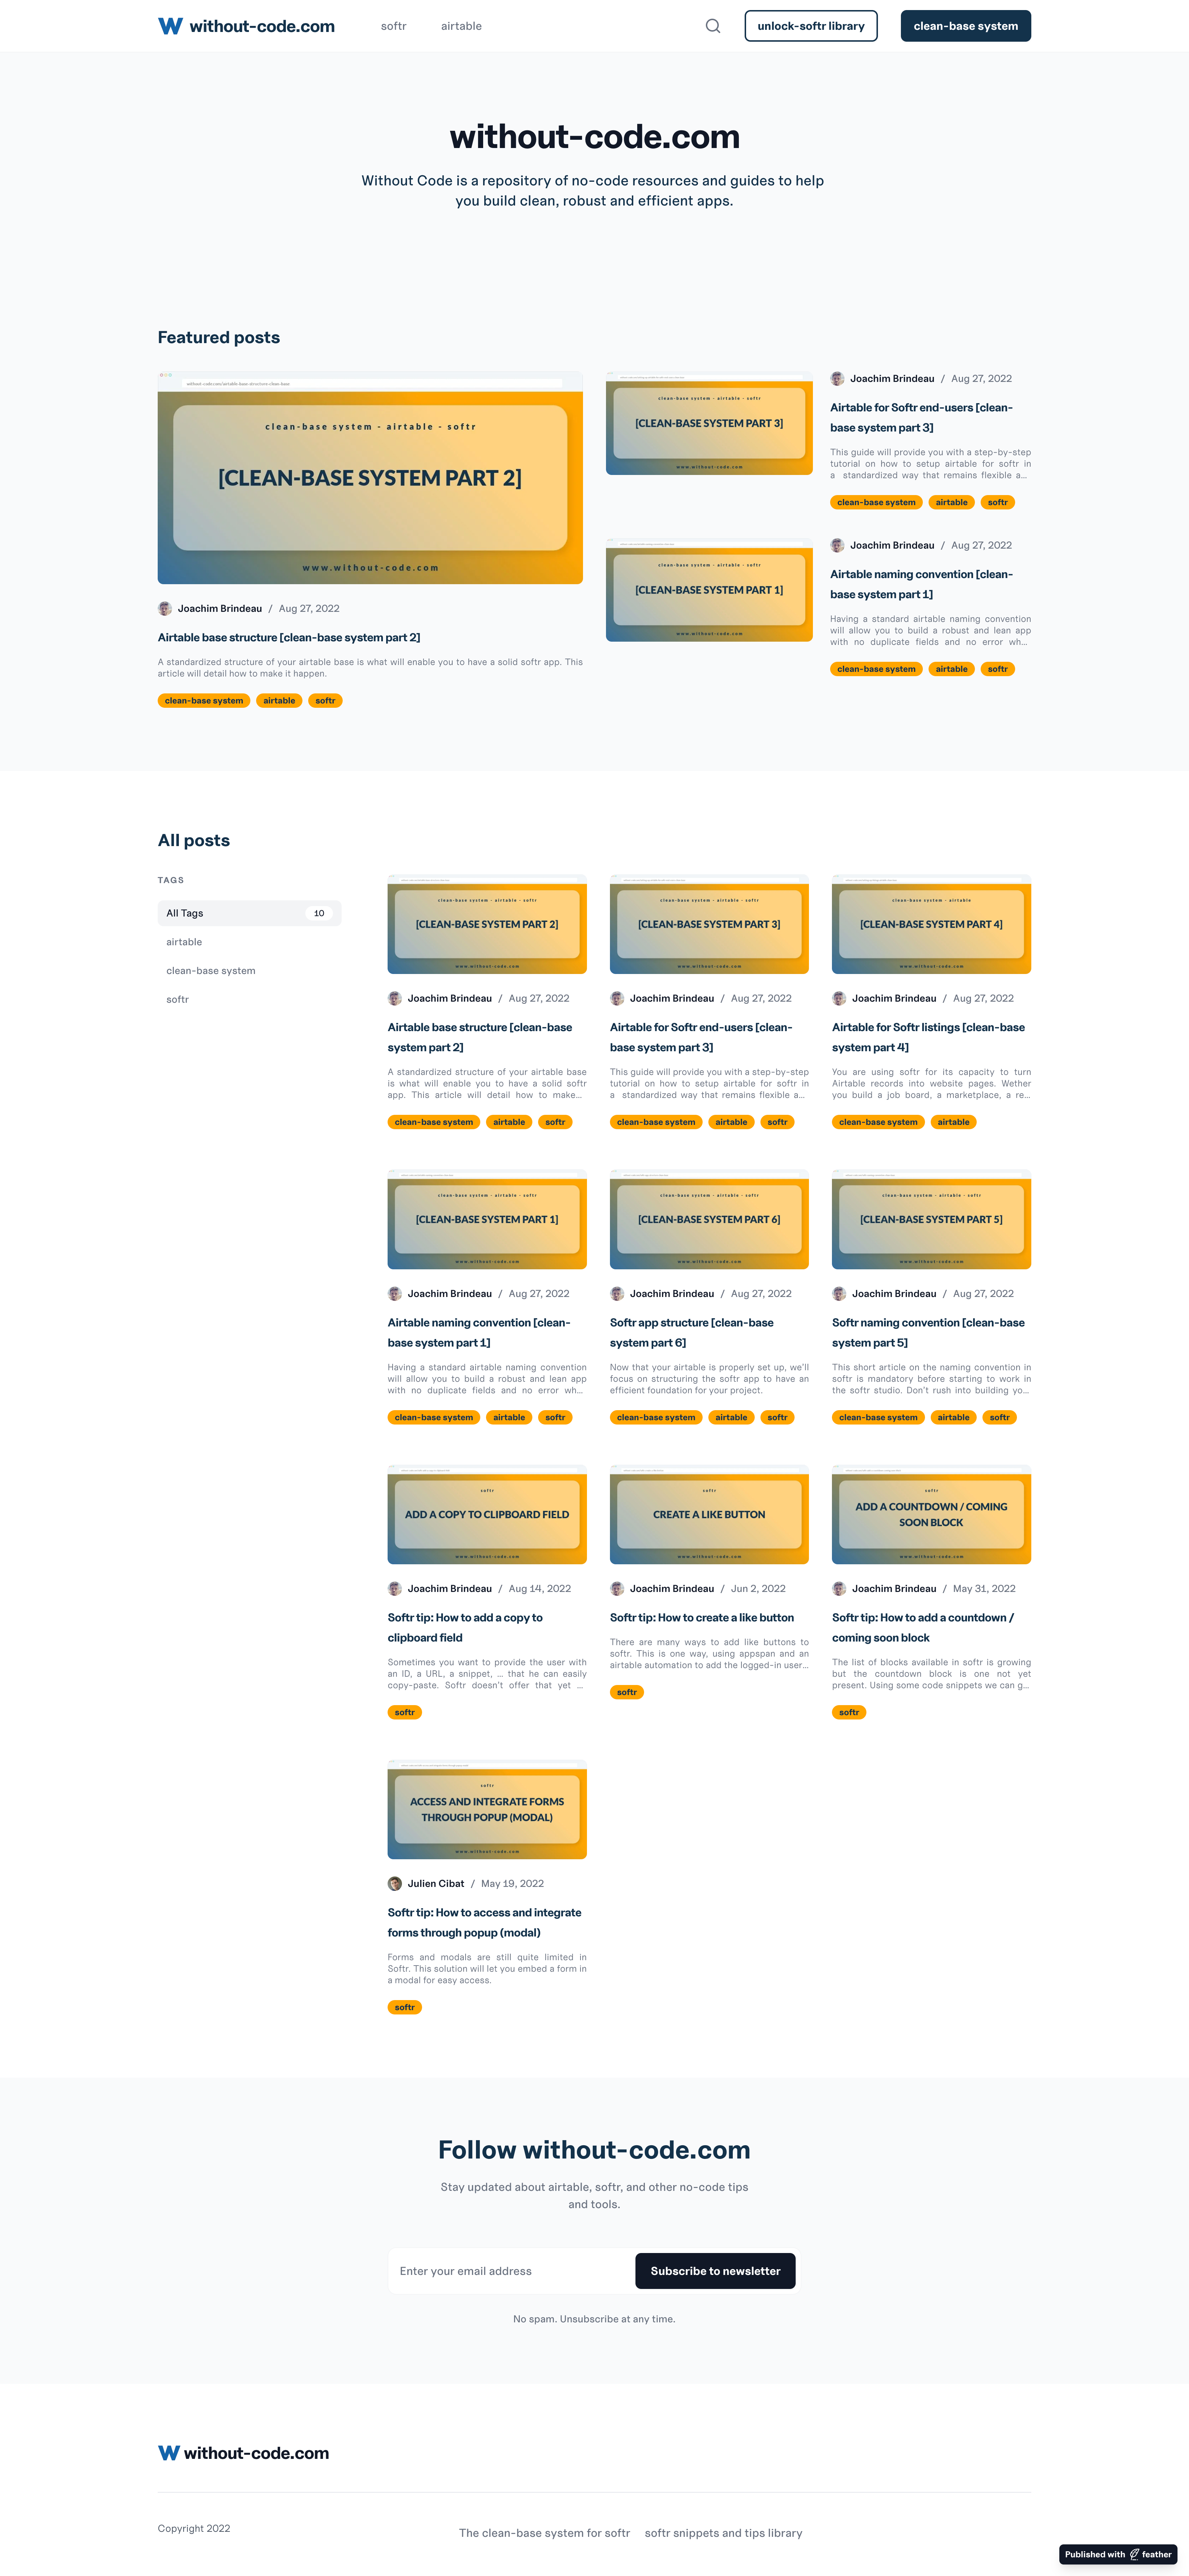Image resolution: width=1189 pixels, height=2576 pixels.
Task: Click airtable tag under Softr app structure post
Action: click(x=731, y=1417)
